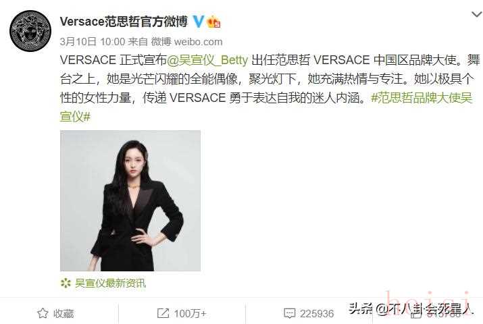Open the 吴宣仪最新资讯 link
This screenshot has width=483, height=324.
point(110,283)
